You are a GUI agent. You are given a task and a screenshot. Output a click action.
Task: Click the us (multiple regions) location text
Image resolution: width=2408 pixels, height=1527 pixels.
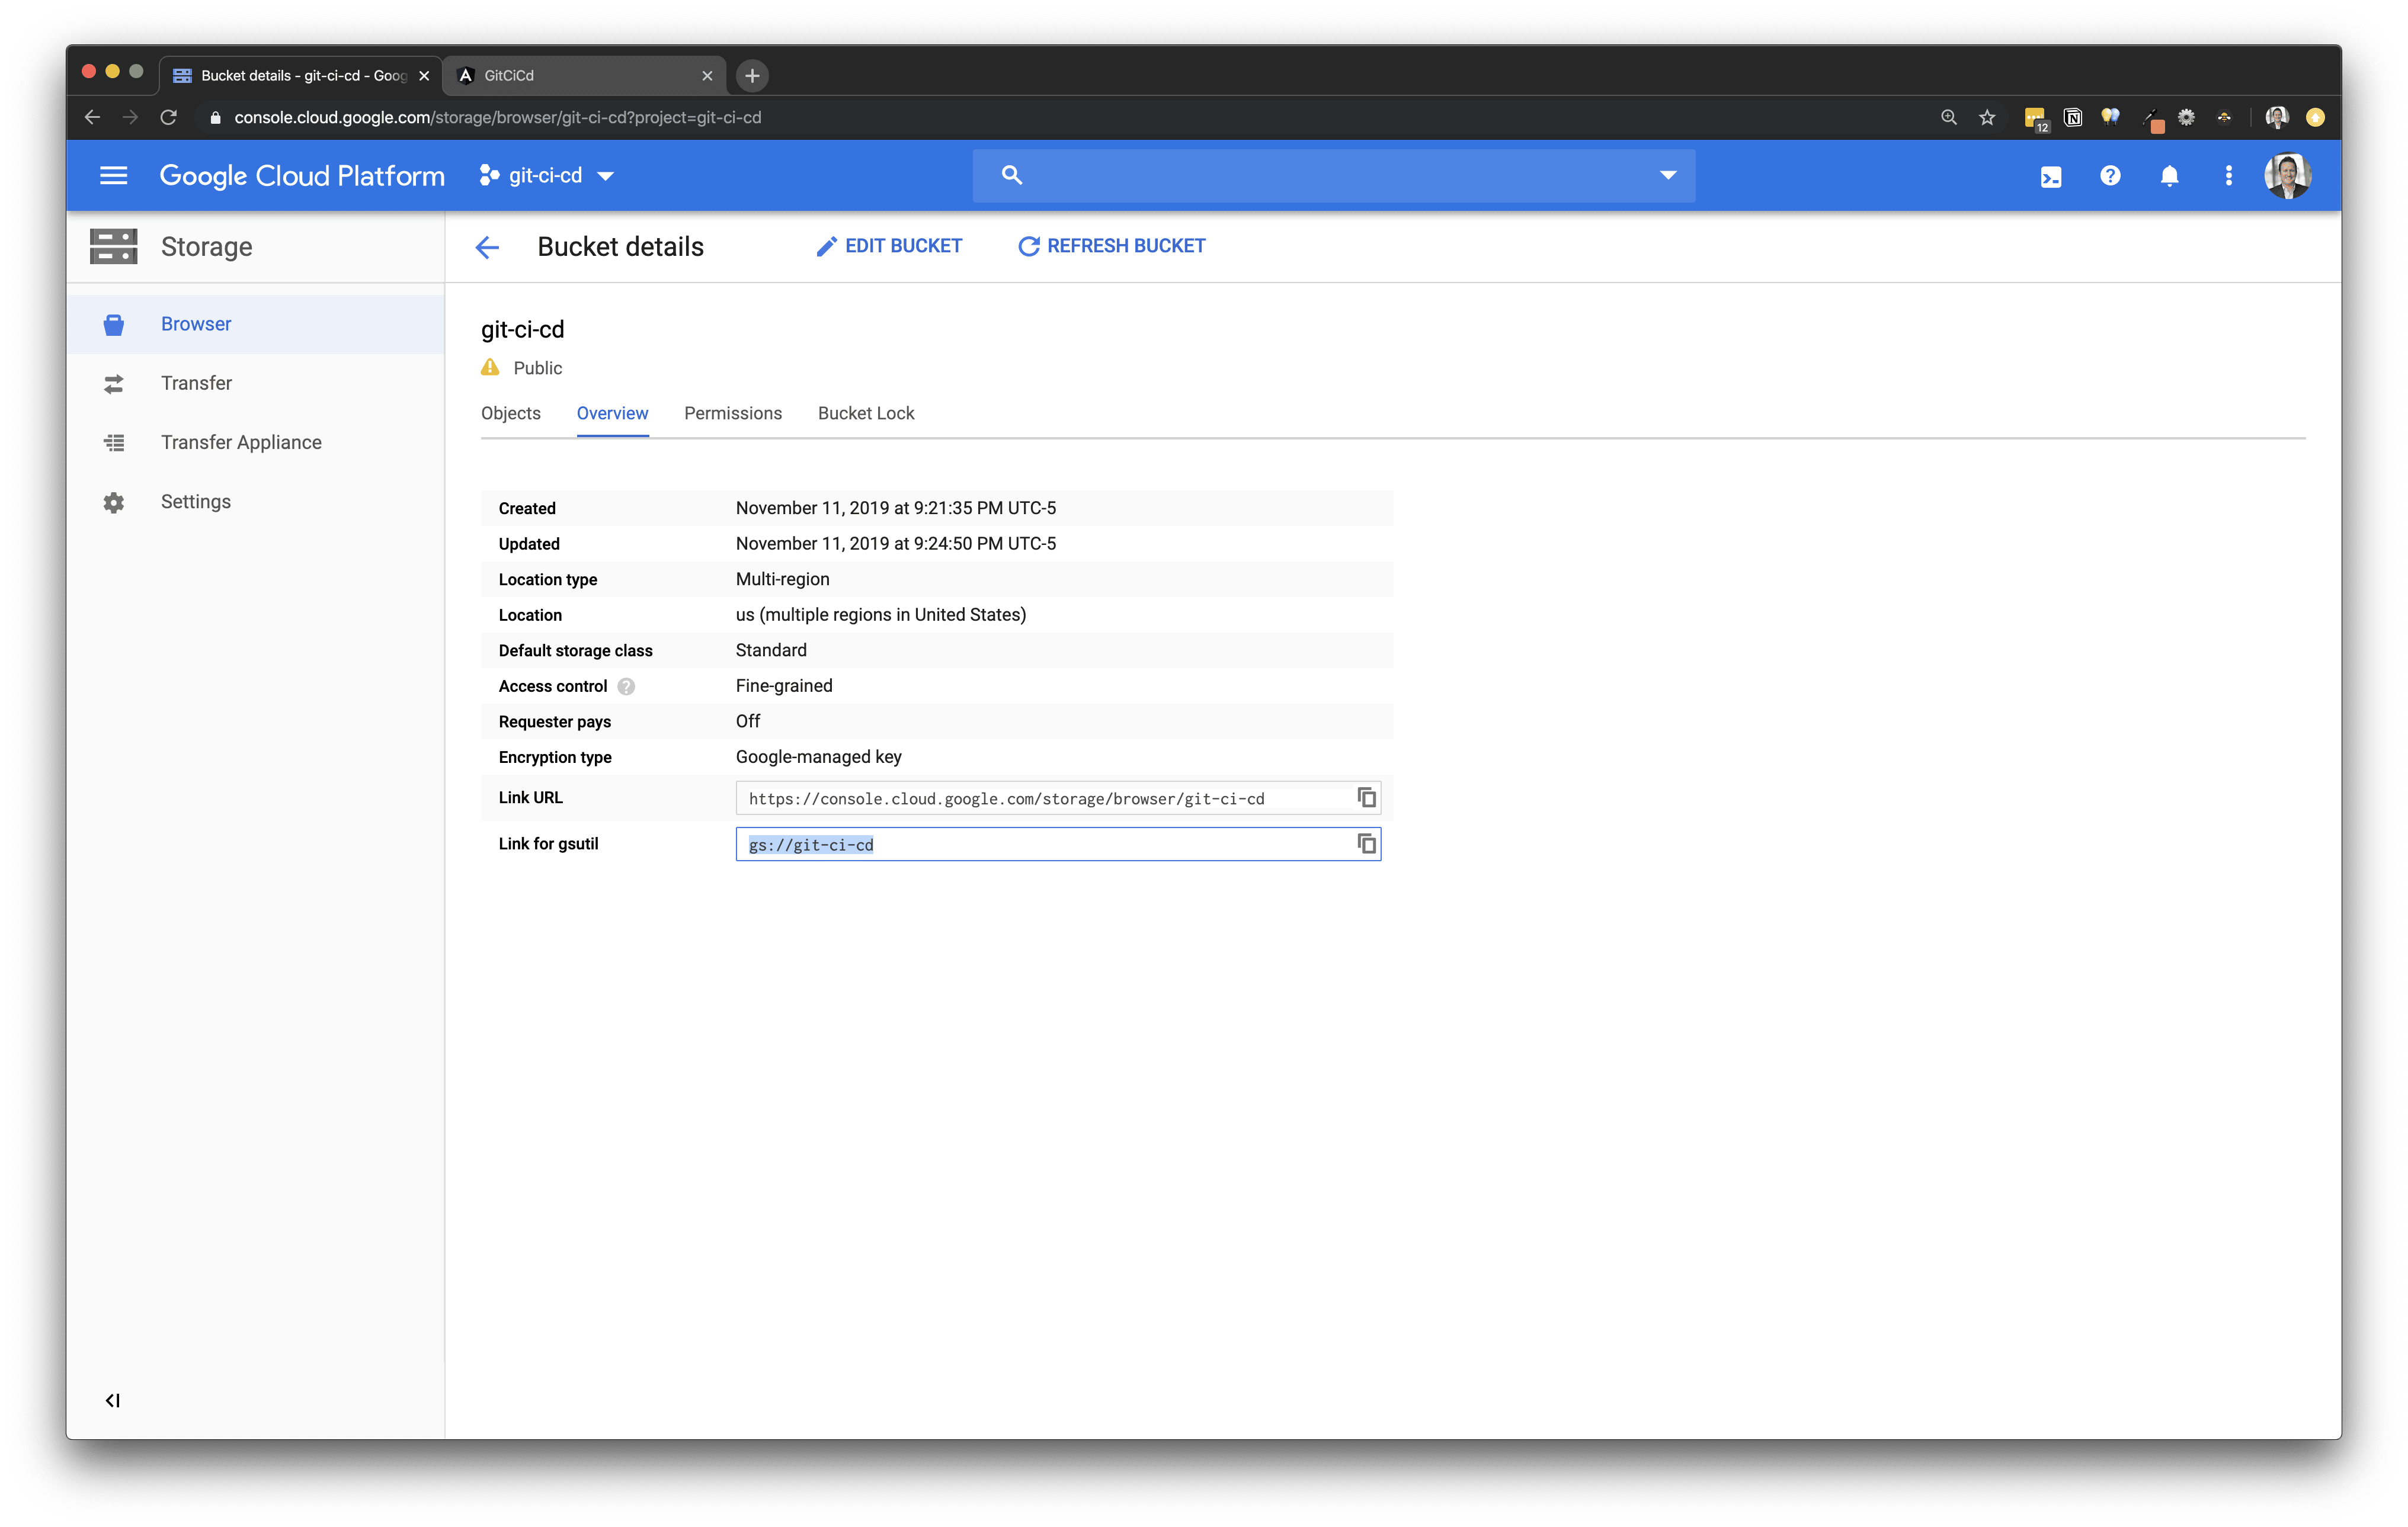[x=881, y=615]
